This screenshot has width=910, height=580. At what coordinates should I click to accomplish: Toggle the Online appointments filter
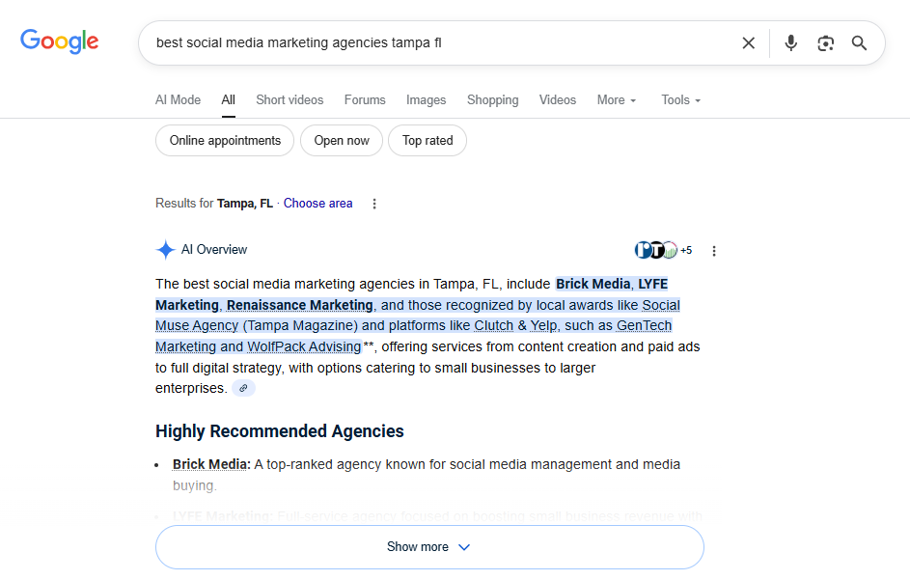click(x=224, y=140)
